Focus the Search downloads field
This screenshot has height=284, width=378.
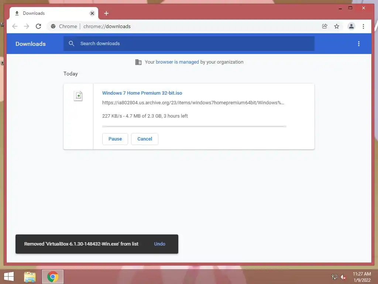(x=189, y=44)
